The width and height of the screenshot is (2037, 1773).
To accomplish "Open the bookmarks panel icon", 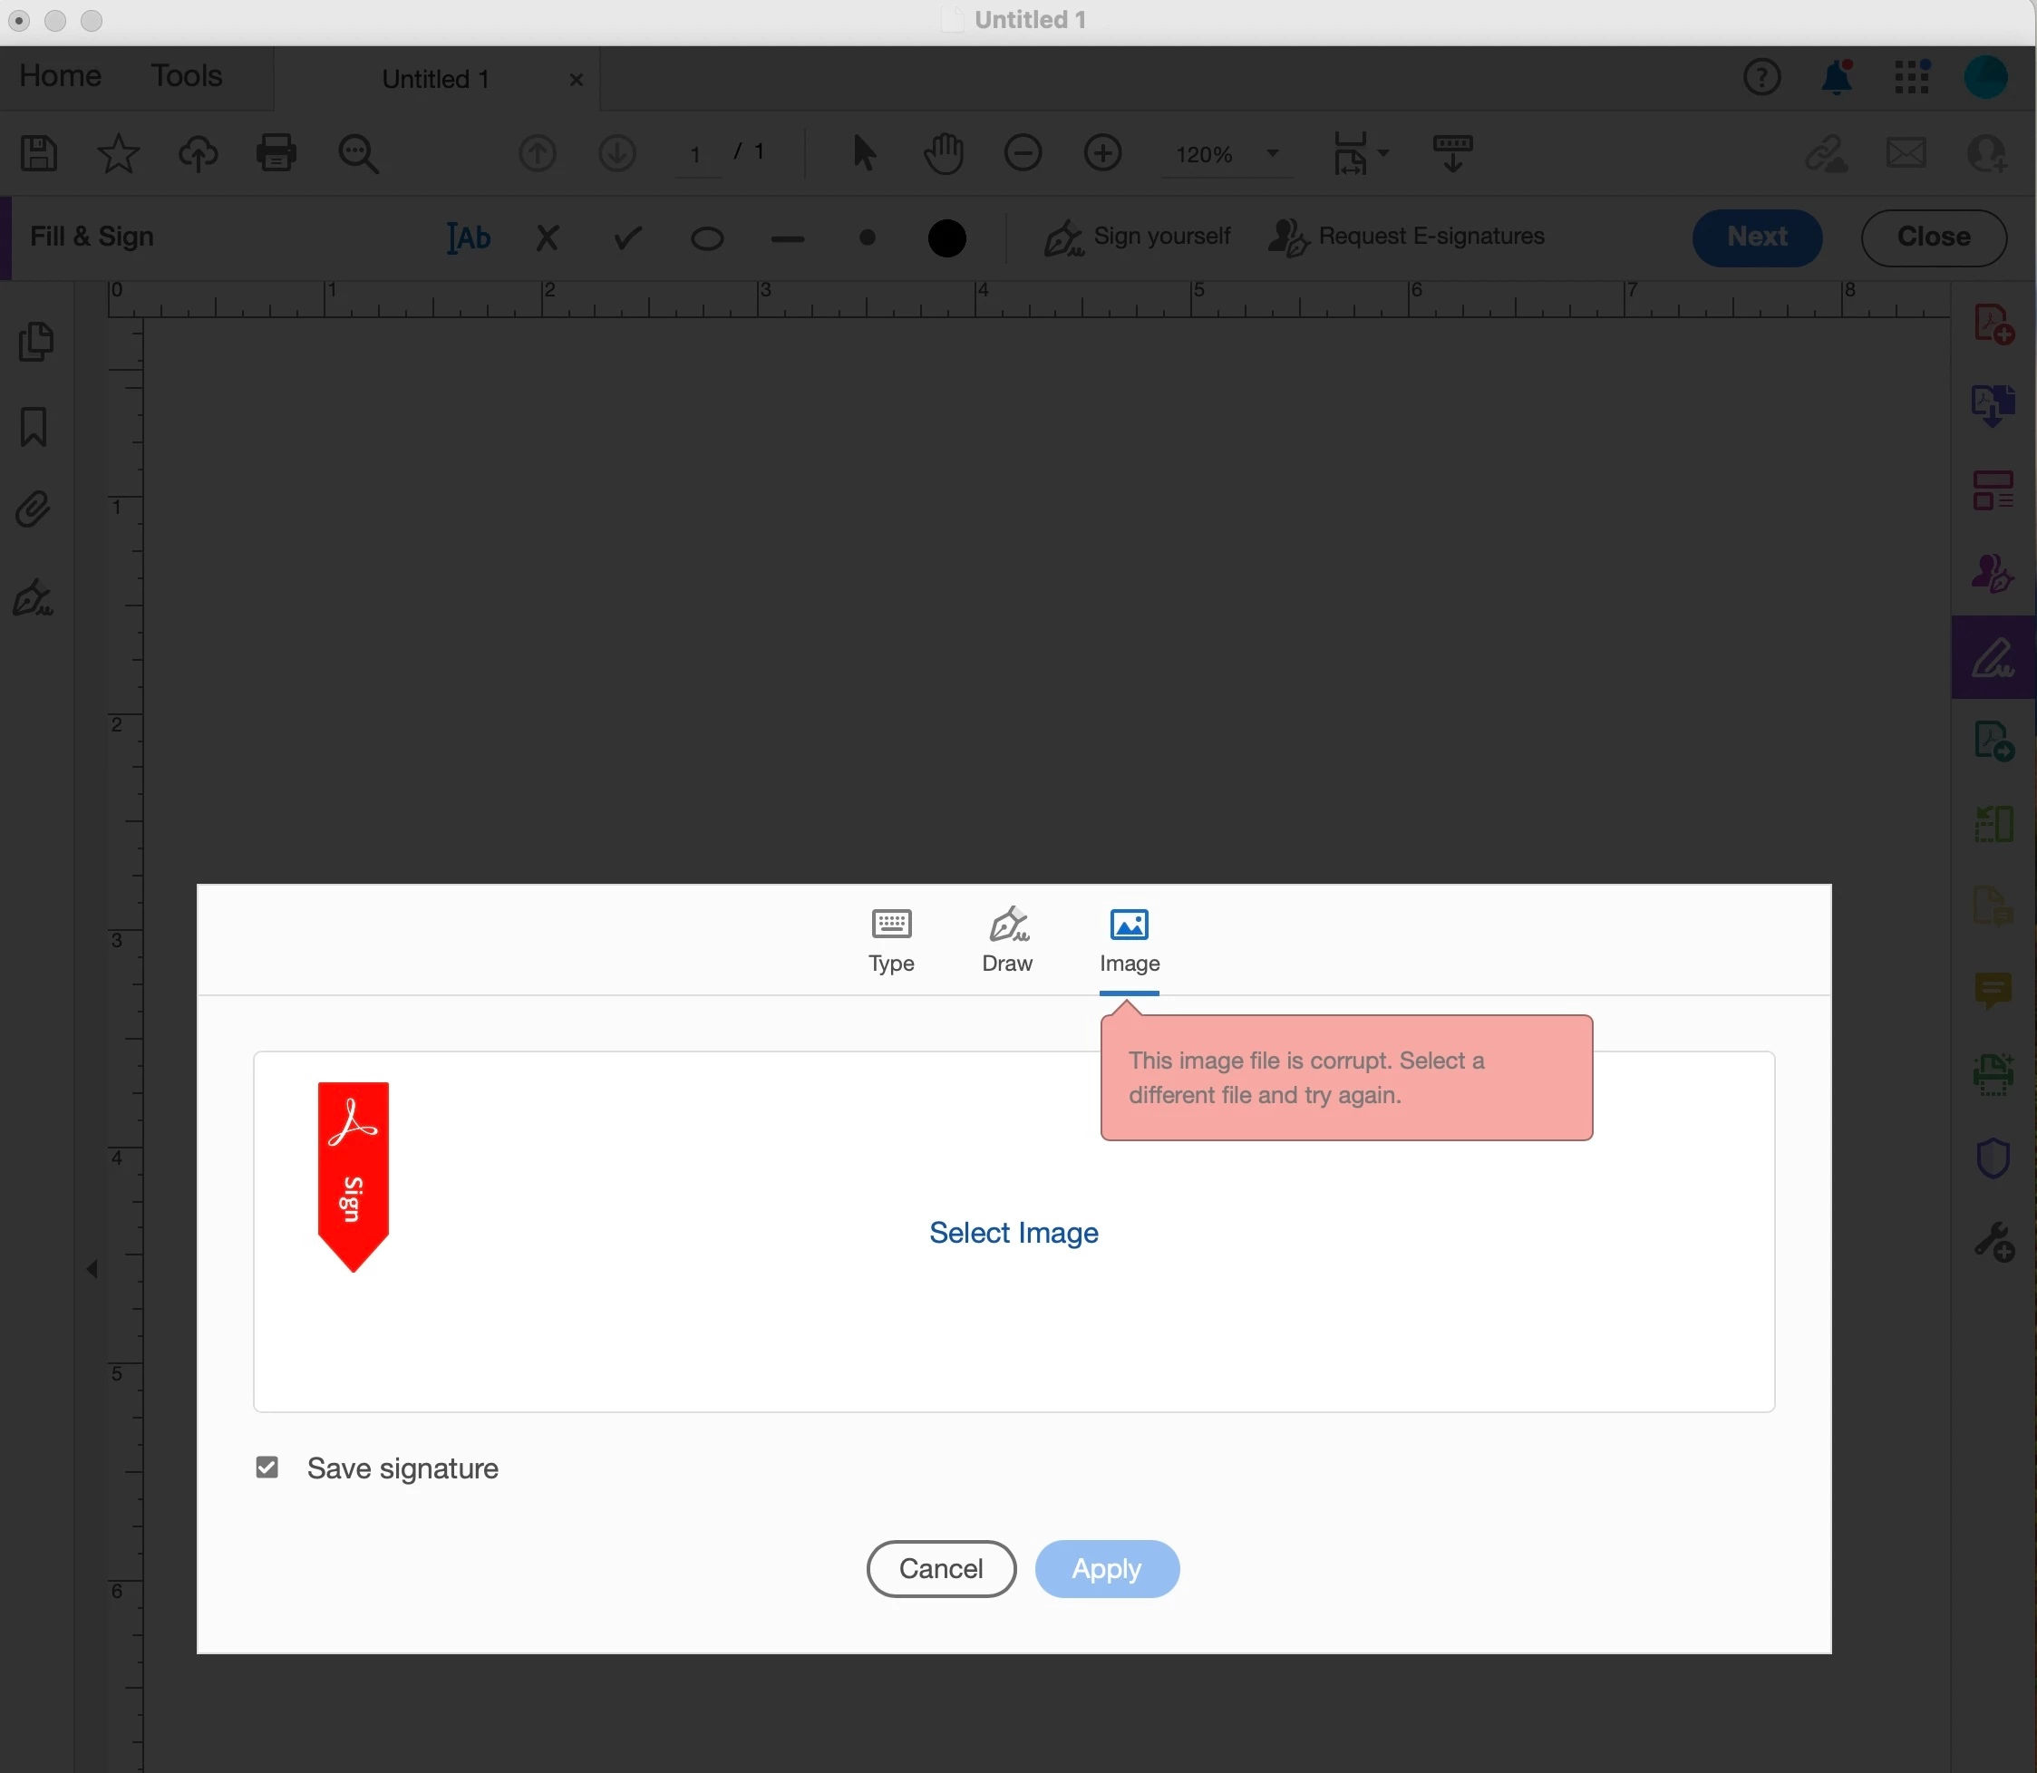I will tap(34, 428).
